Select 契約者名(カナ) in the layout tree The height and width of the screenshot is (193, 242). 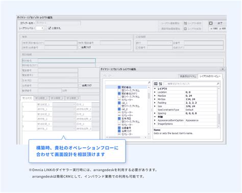click(x=129, y=93)
